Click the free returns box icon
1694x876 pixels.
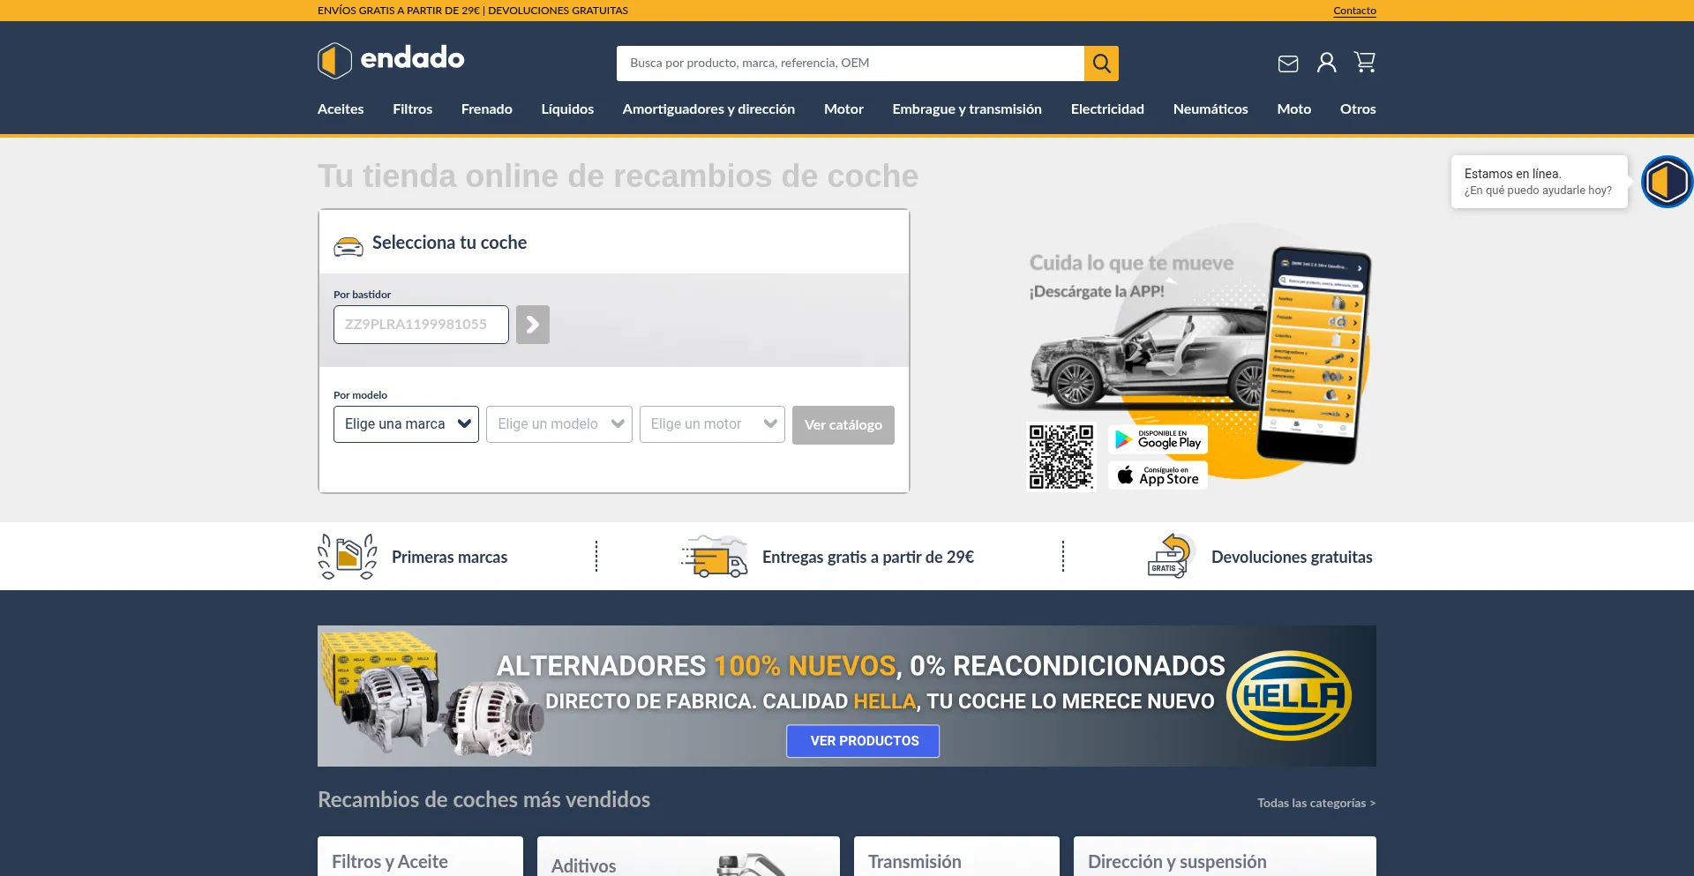point(1171,556)
